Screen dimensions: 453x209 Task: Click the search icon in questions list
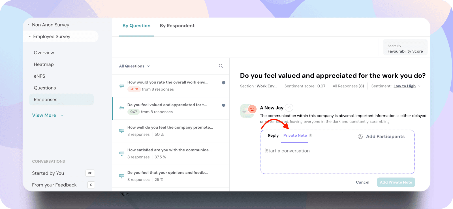point(221,66)
